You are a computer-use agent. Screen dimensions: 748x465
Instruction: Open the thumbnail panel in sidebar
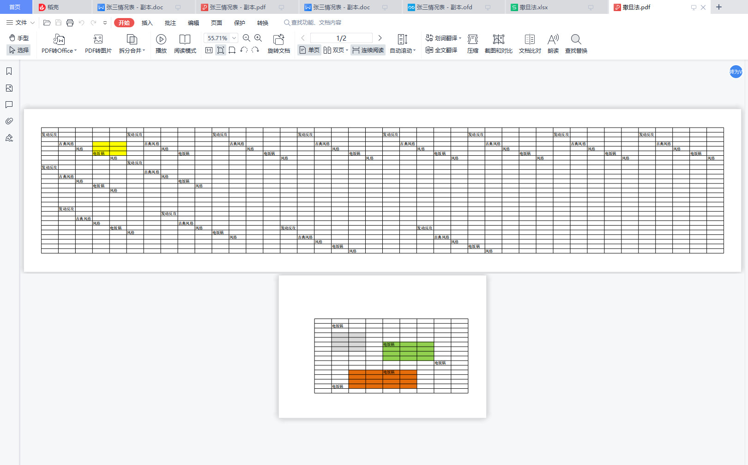(x=9, y=88)
